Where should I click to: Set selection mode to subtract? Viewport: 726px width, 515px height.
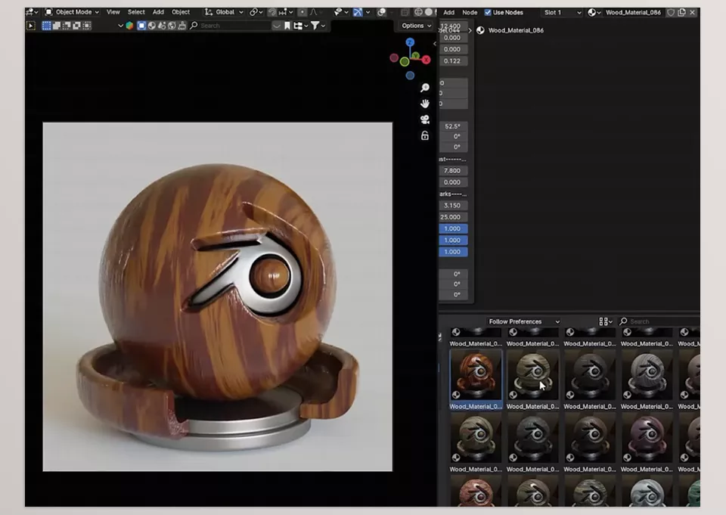tap(67, 26)
